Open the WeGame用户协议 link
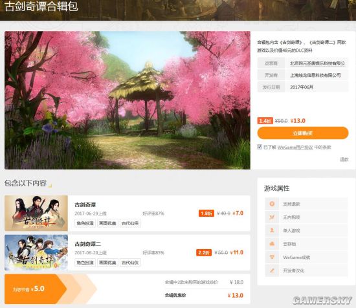356x308 pixels. [x=295, y=148]
